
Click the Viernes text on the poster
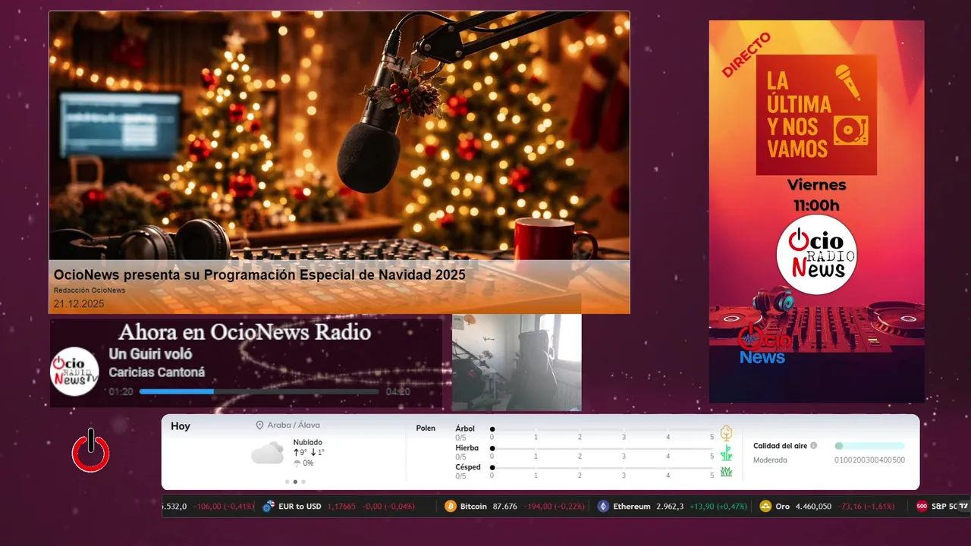(x=816, y=185)
